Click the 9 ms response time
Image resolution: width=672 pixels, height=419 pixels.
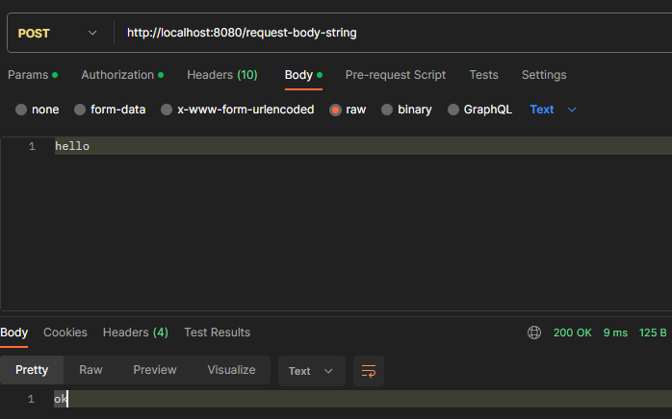coord(615,333)
